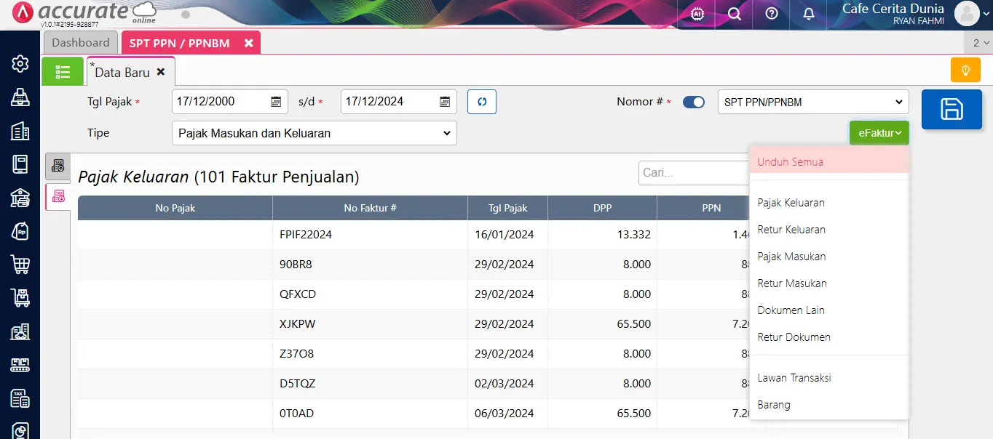Click the tax documents icon in the sidebar
Screen dimensions: 993x439
[x=20, y=398]
